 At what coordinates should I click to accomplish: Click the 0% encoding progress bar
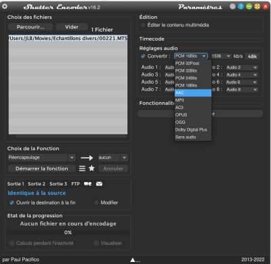pos(68,232)
